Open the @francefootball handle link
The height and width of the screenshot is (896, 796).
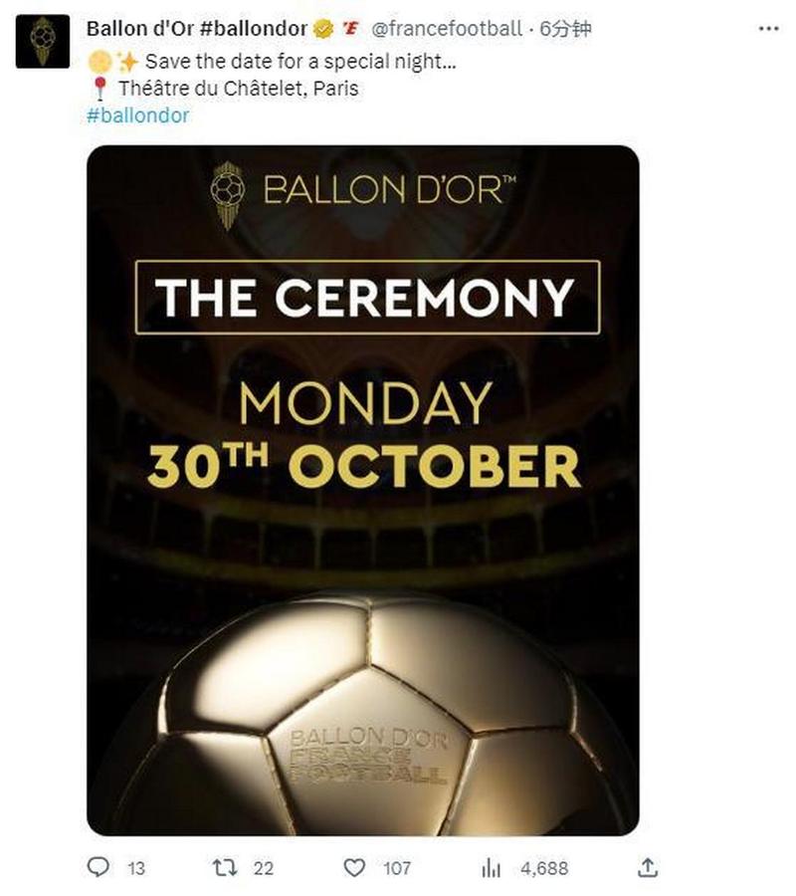(447, 29)
